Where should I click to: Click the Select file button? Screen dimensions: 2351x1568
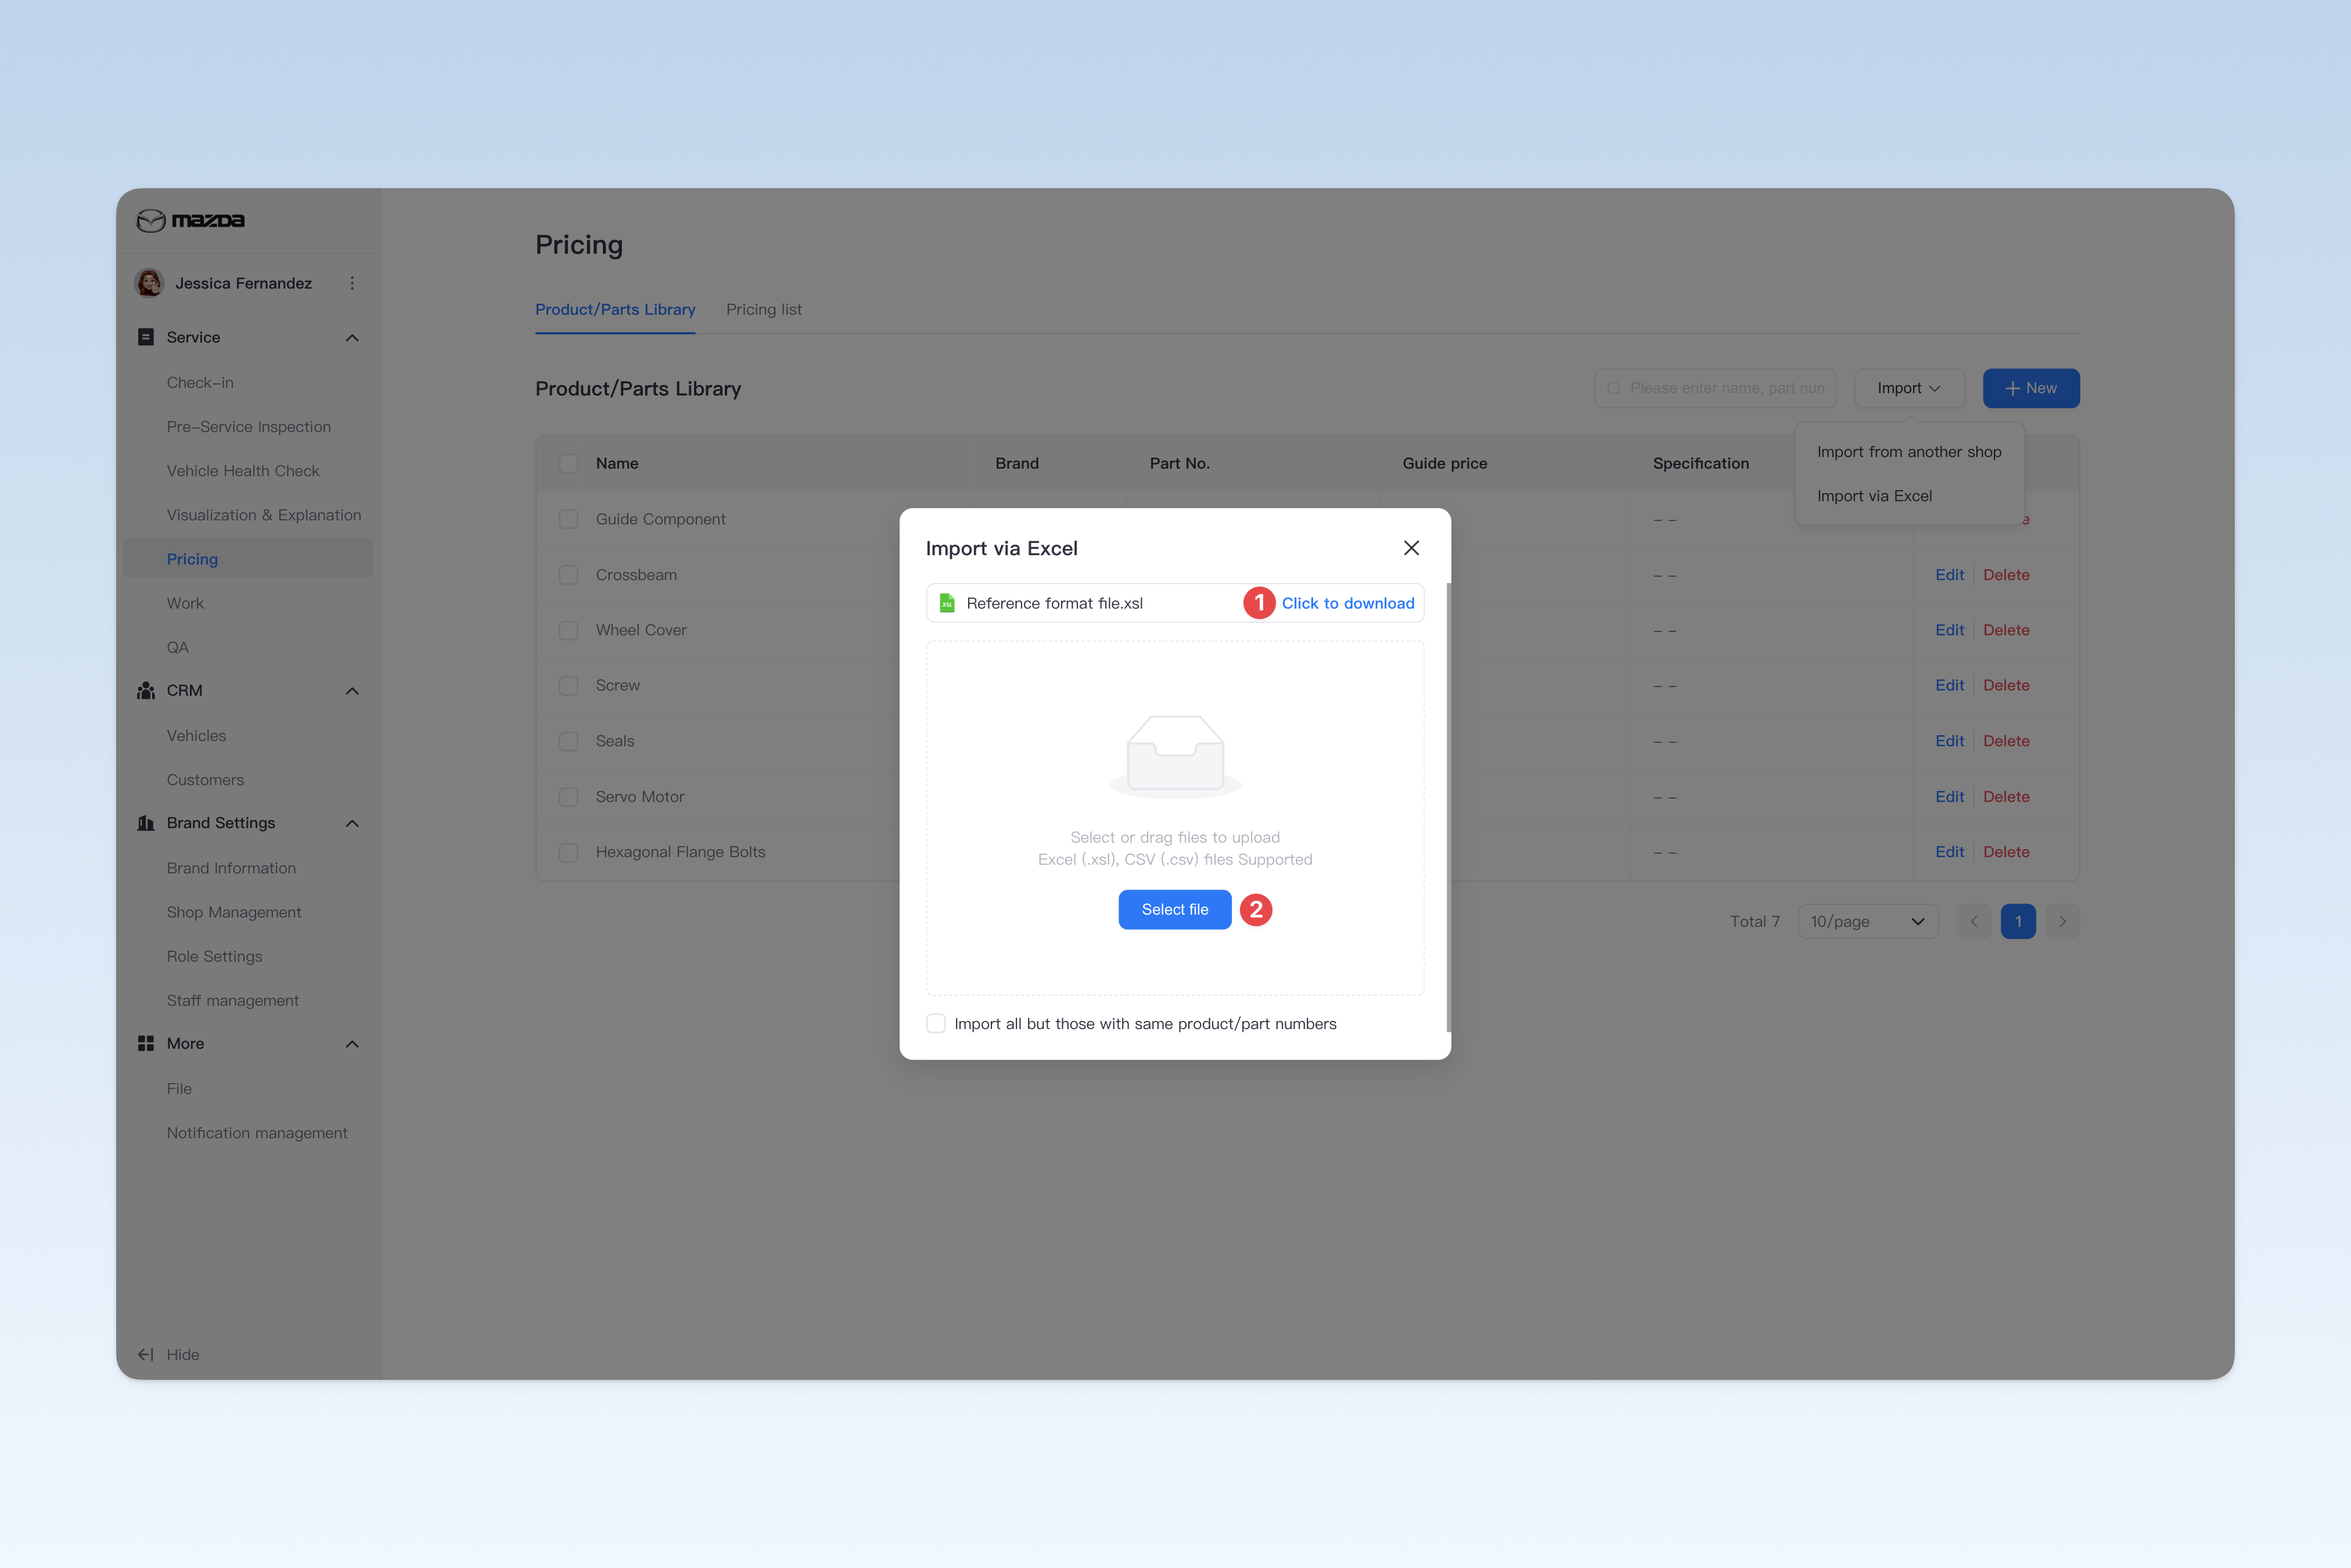[1175, 909]
